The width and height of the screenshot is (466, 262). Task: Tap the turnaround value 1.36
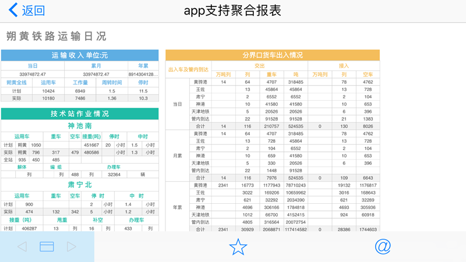(x=112, y=98)
